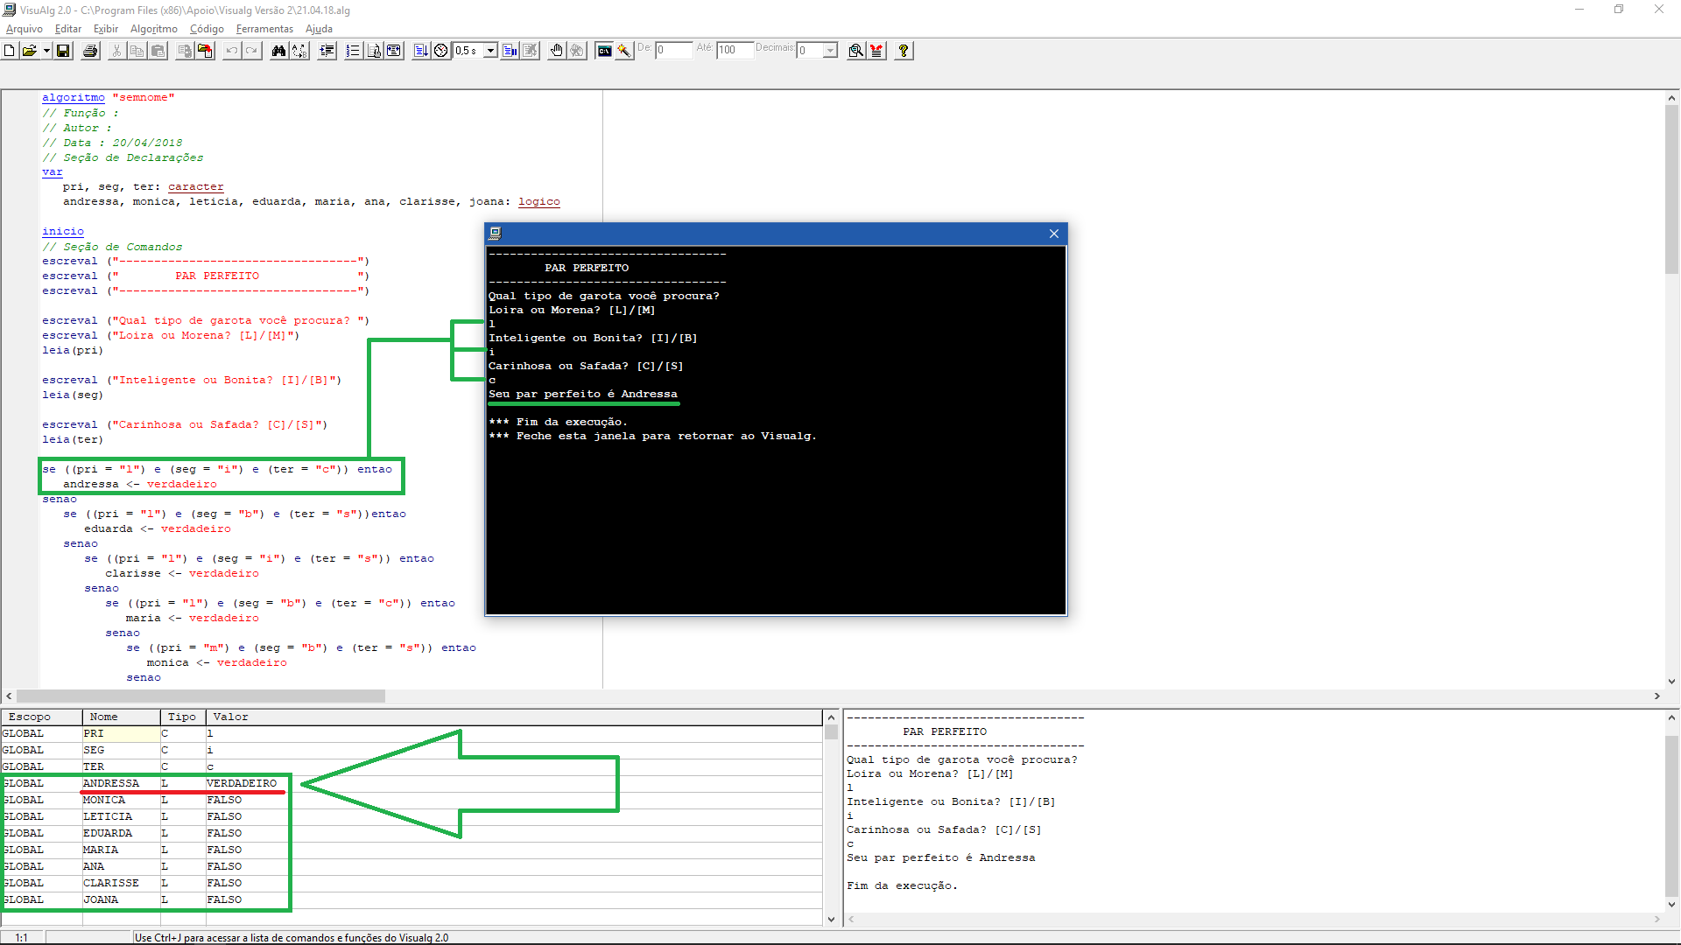Click the 'leia(pri)' line in the code

(73, 351)
